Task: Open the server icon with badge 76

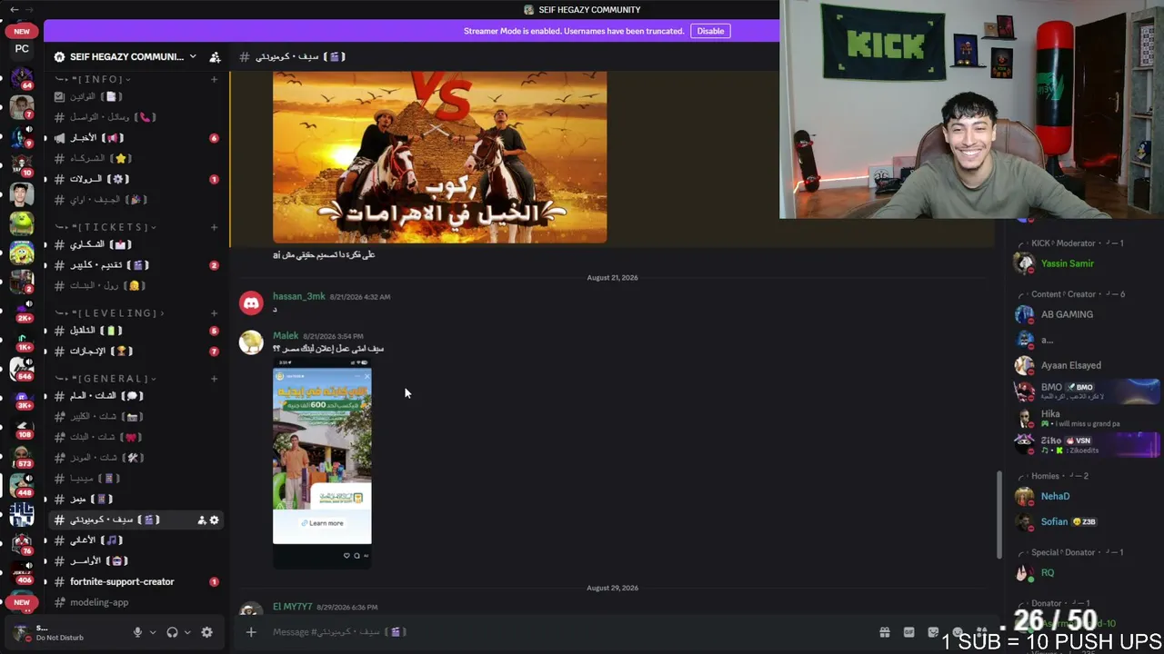Action: tap(22, 543)
